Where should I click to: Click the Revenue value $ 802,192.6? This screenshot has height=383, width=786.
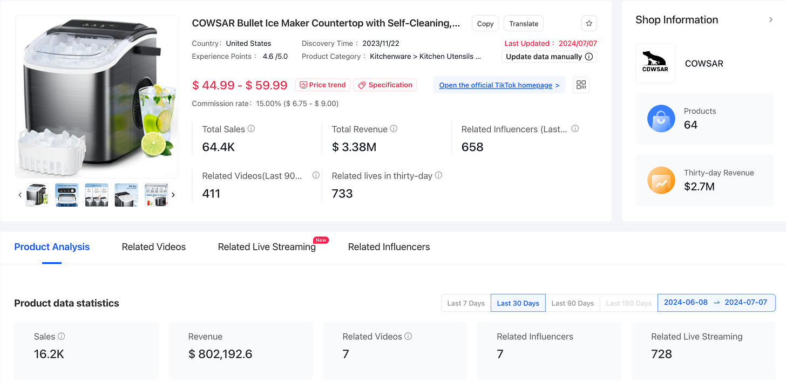pos(220,354)
